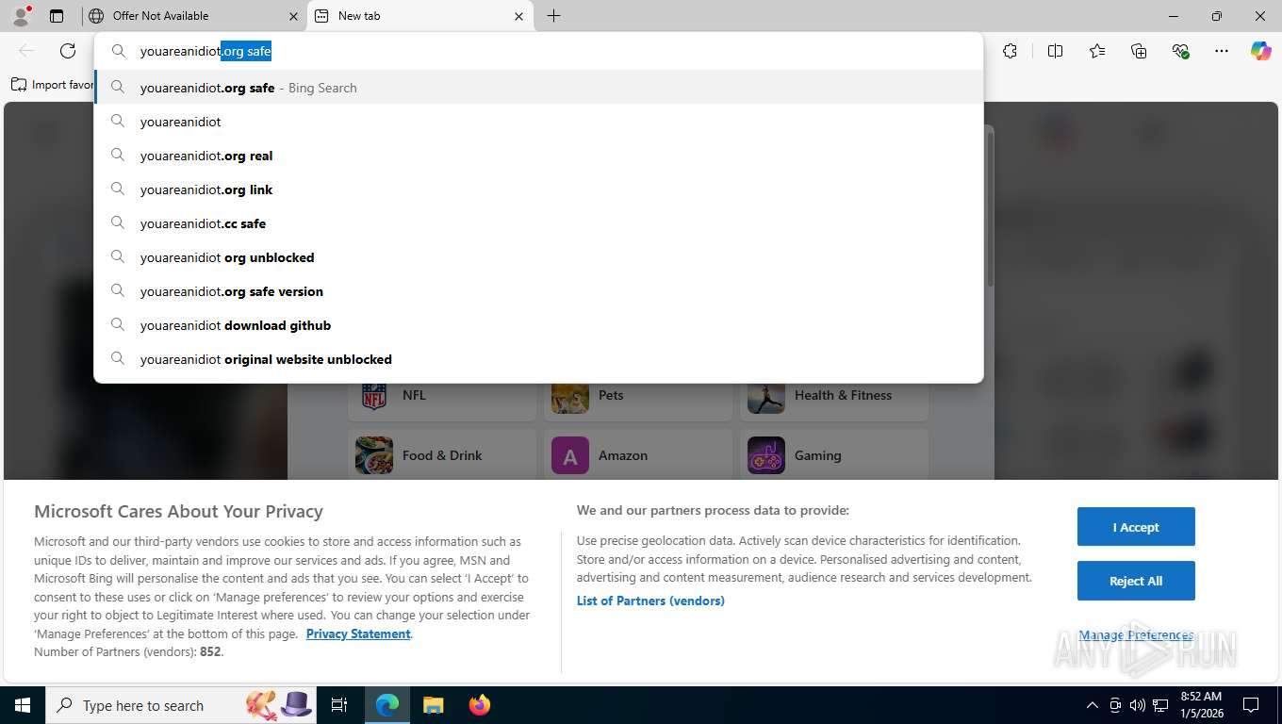Add a new tab with plus icon
Screen dimensions: 1282x724
[x=553, y=16]
